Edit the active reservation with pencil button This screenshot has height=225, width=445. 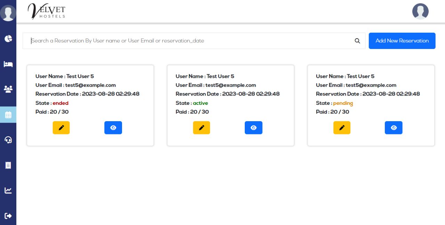(x=201, y=128)
